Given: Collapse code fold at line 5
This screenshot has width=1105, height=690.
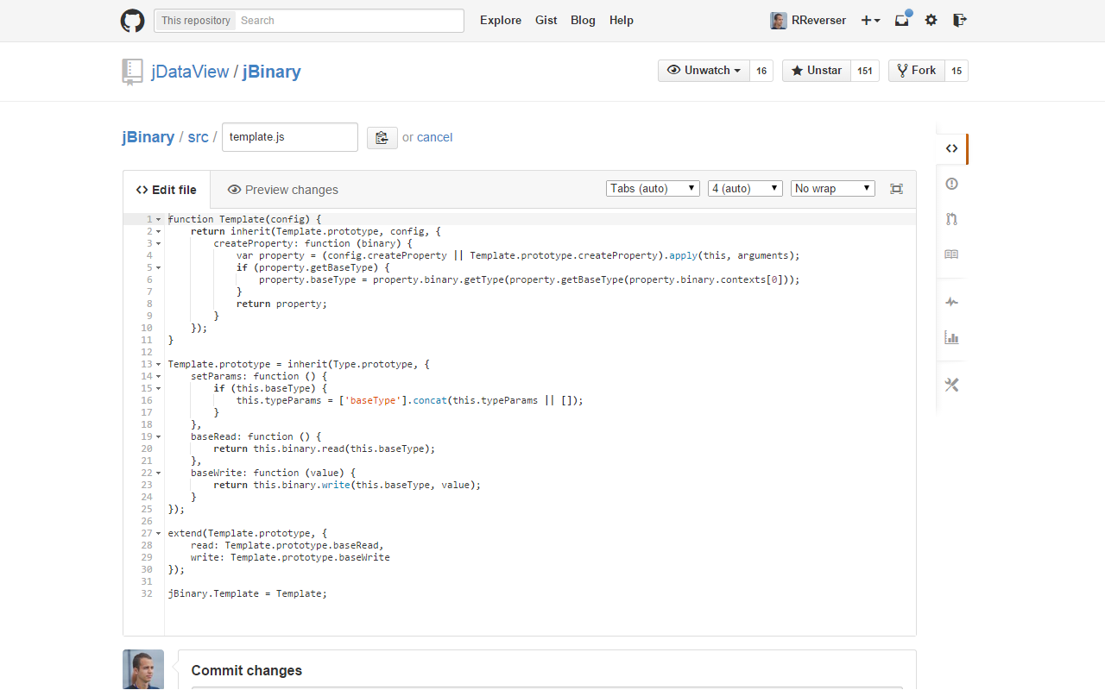Looking at the screenshot, I should (x=159, y=267).
